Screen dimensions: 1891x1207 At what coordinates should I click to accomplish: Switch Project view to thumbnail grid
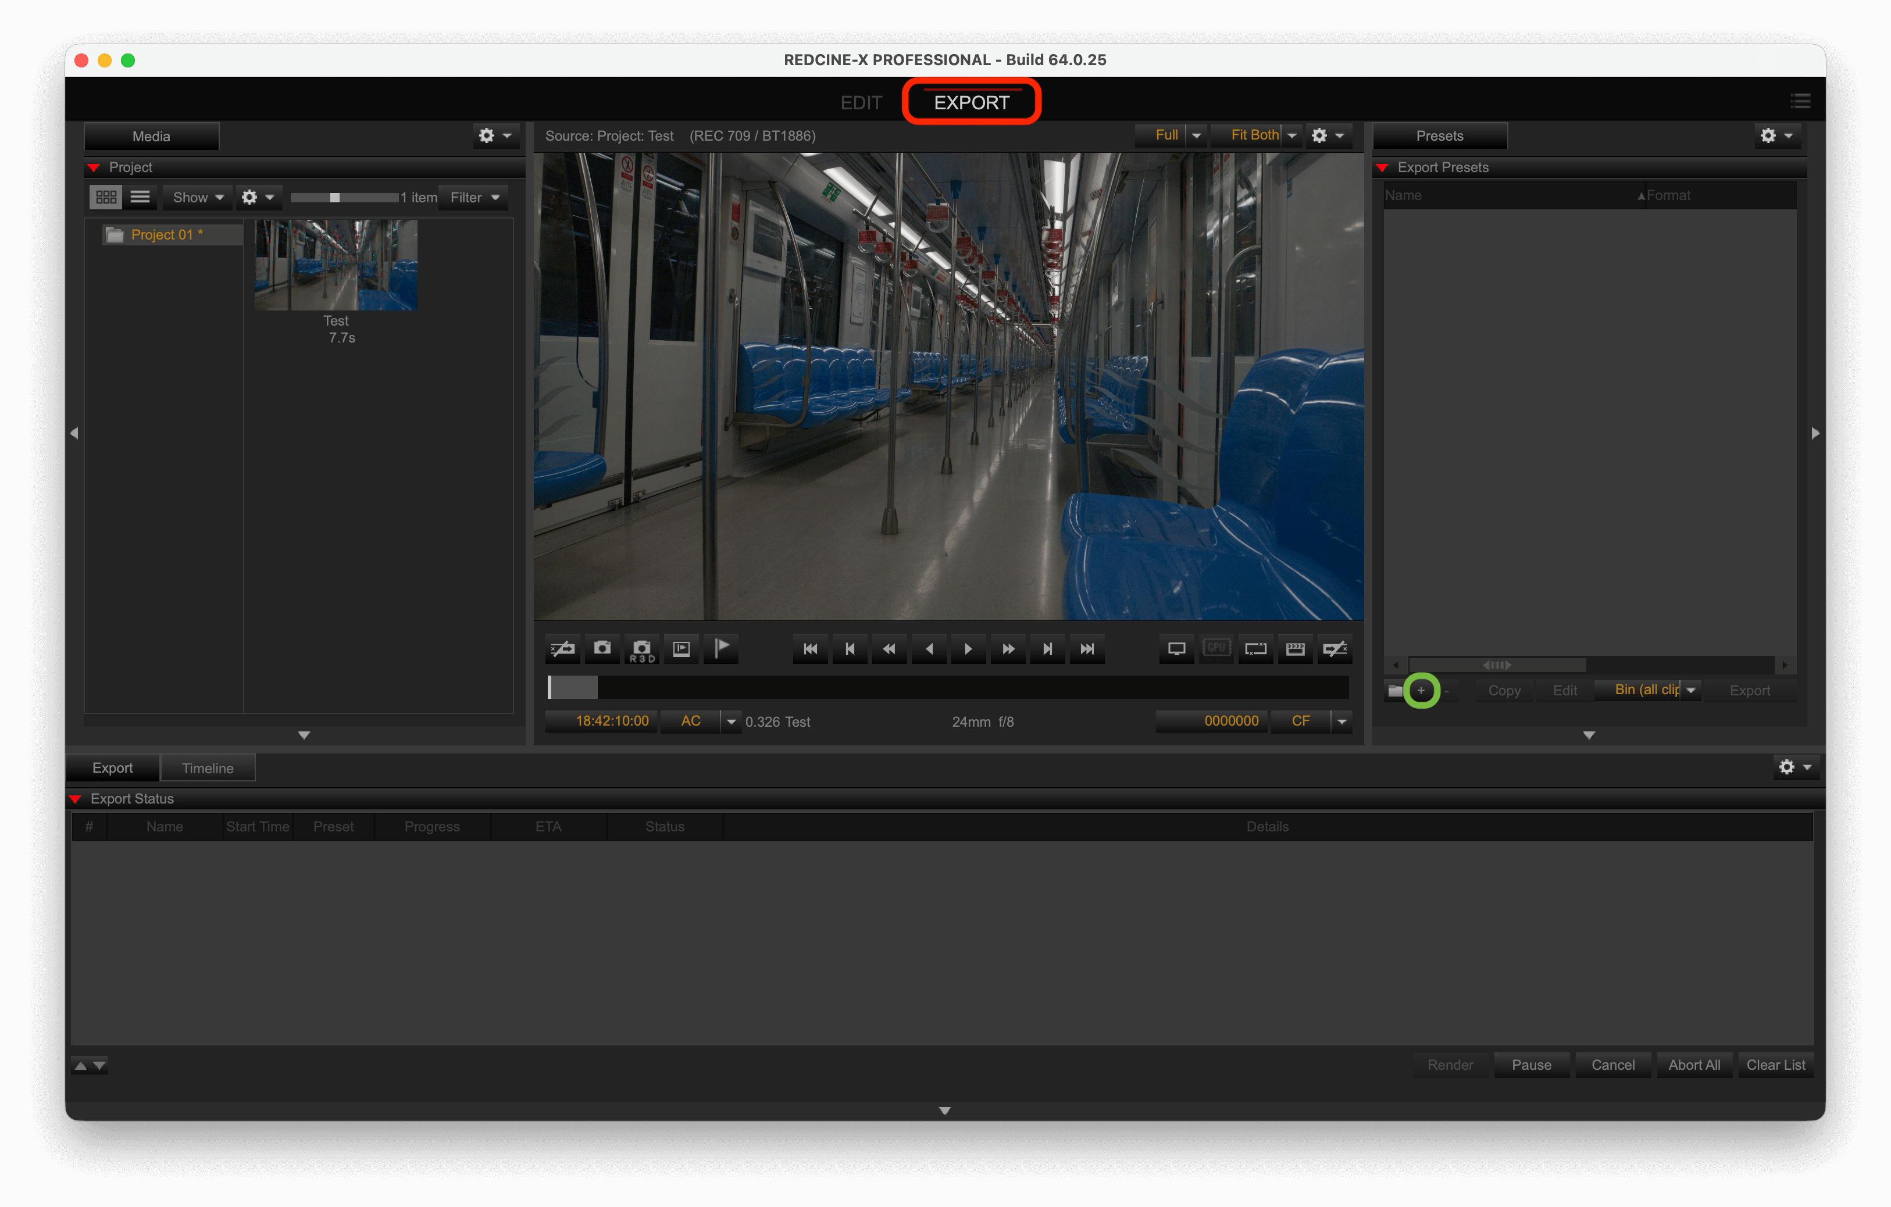tap(106, 197)
